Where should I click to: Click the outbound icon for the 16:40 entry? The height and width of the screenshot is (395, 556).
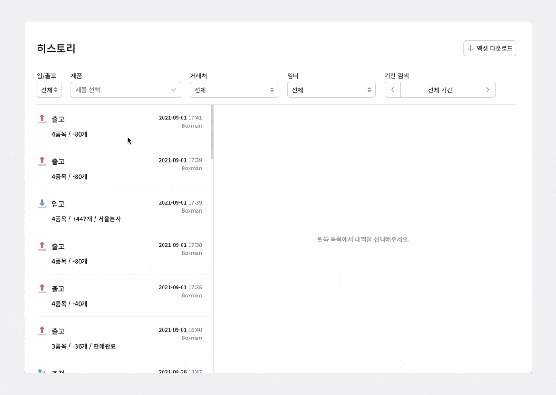42,331
